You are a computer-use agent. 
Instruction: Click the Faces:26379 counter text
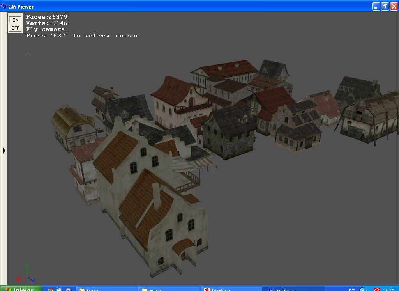47,17
